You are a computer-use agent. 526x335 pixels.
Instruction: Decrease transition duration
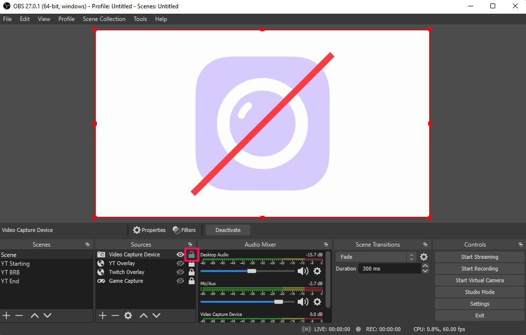[x=425, y=271]
